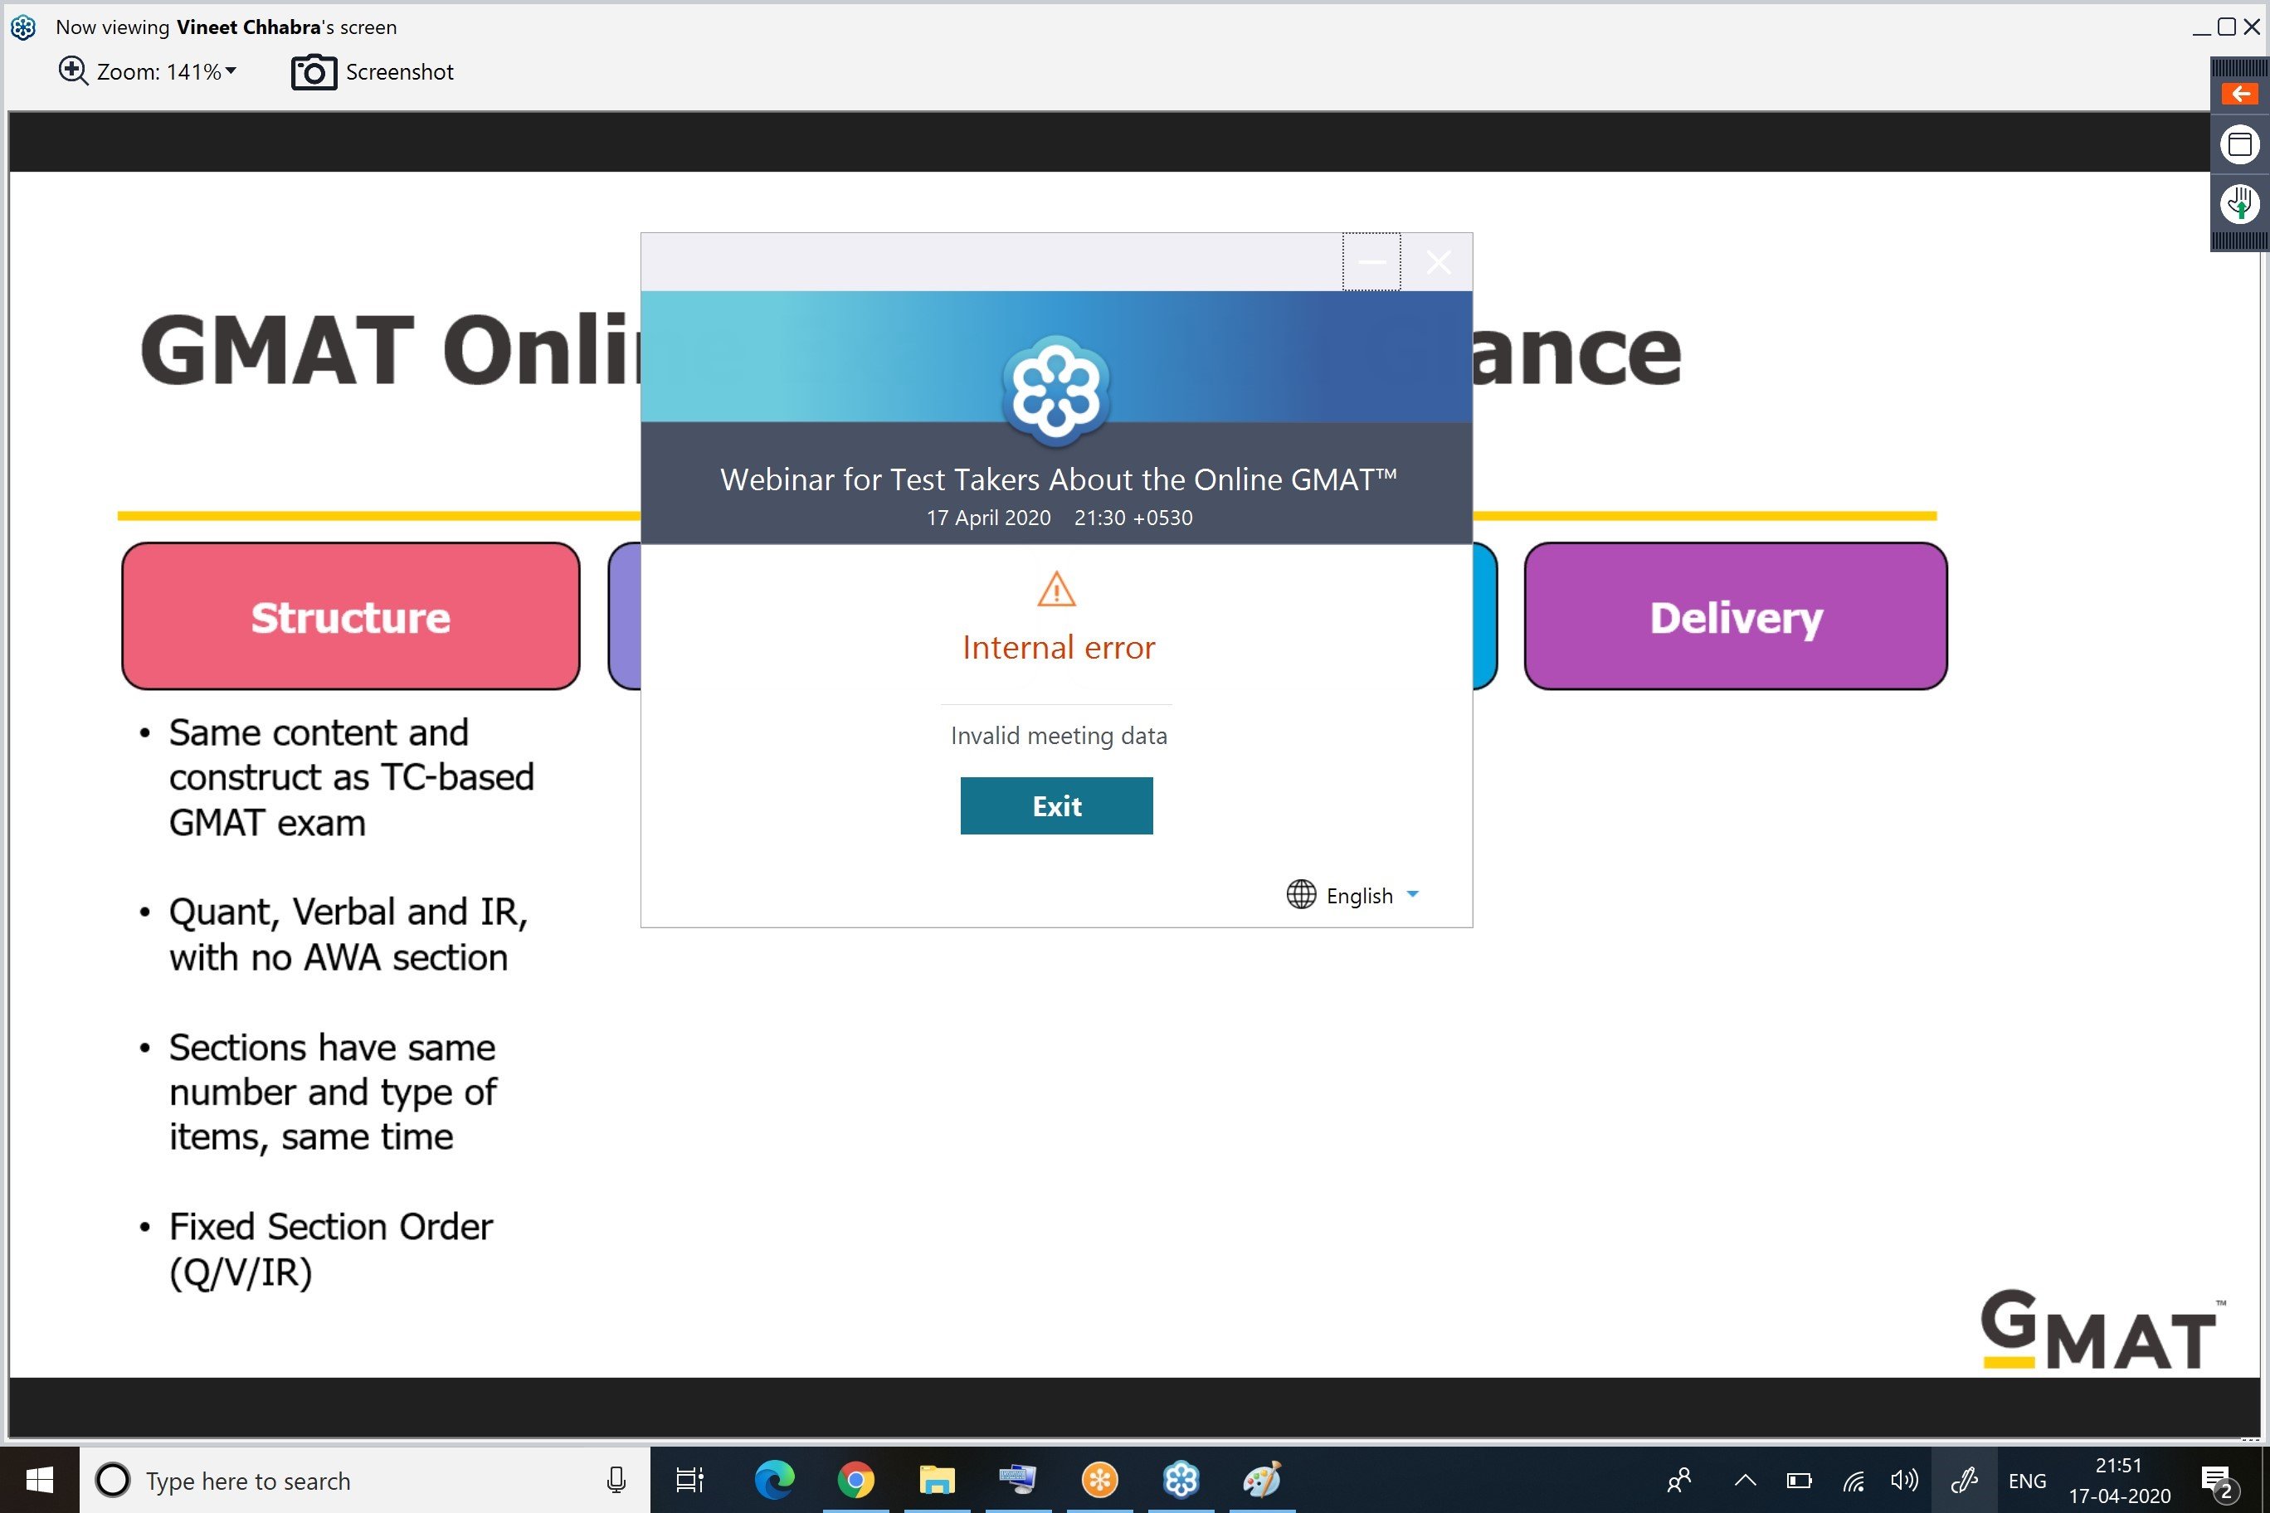
Task: Switch input language via ENG indicator
Action: 2029,1479
